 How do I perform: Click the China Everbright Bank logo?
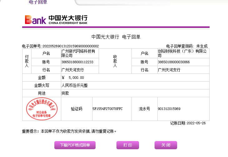coord(56,20)
